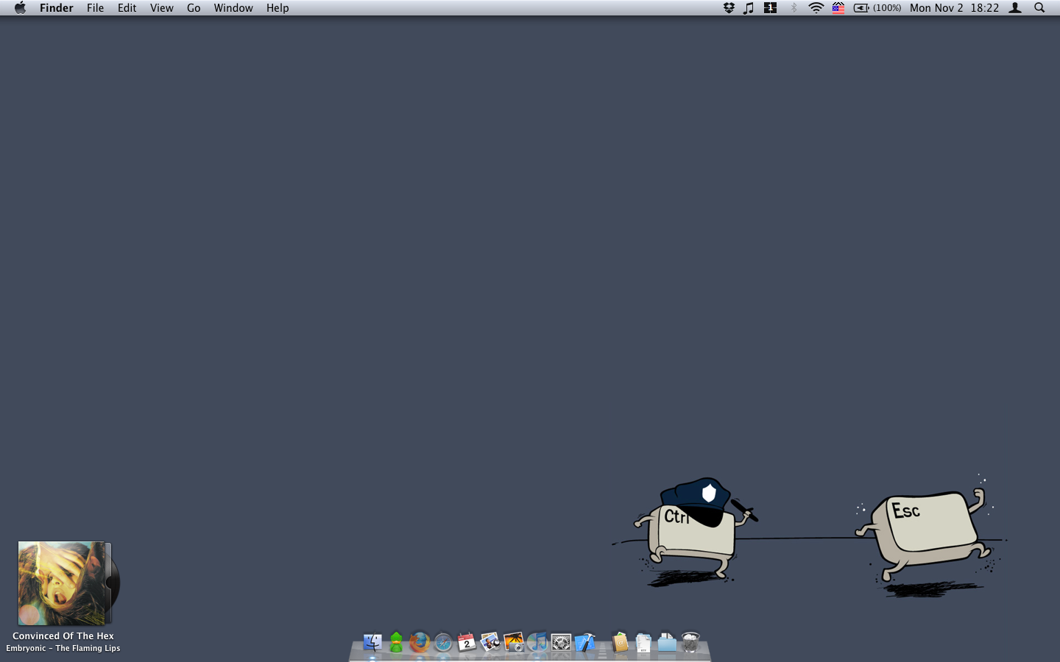Open System Preferences from the Dock
The width and height of the screenshot is (1060, 662).
point(561,642)
